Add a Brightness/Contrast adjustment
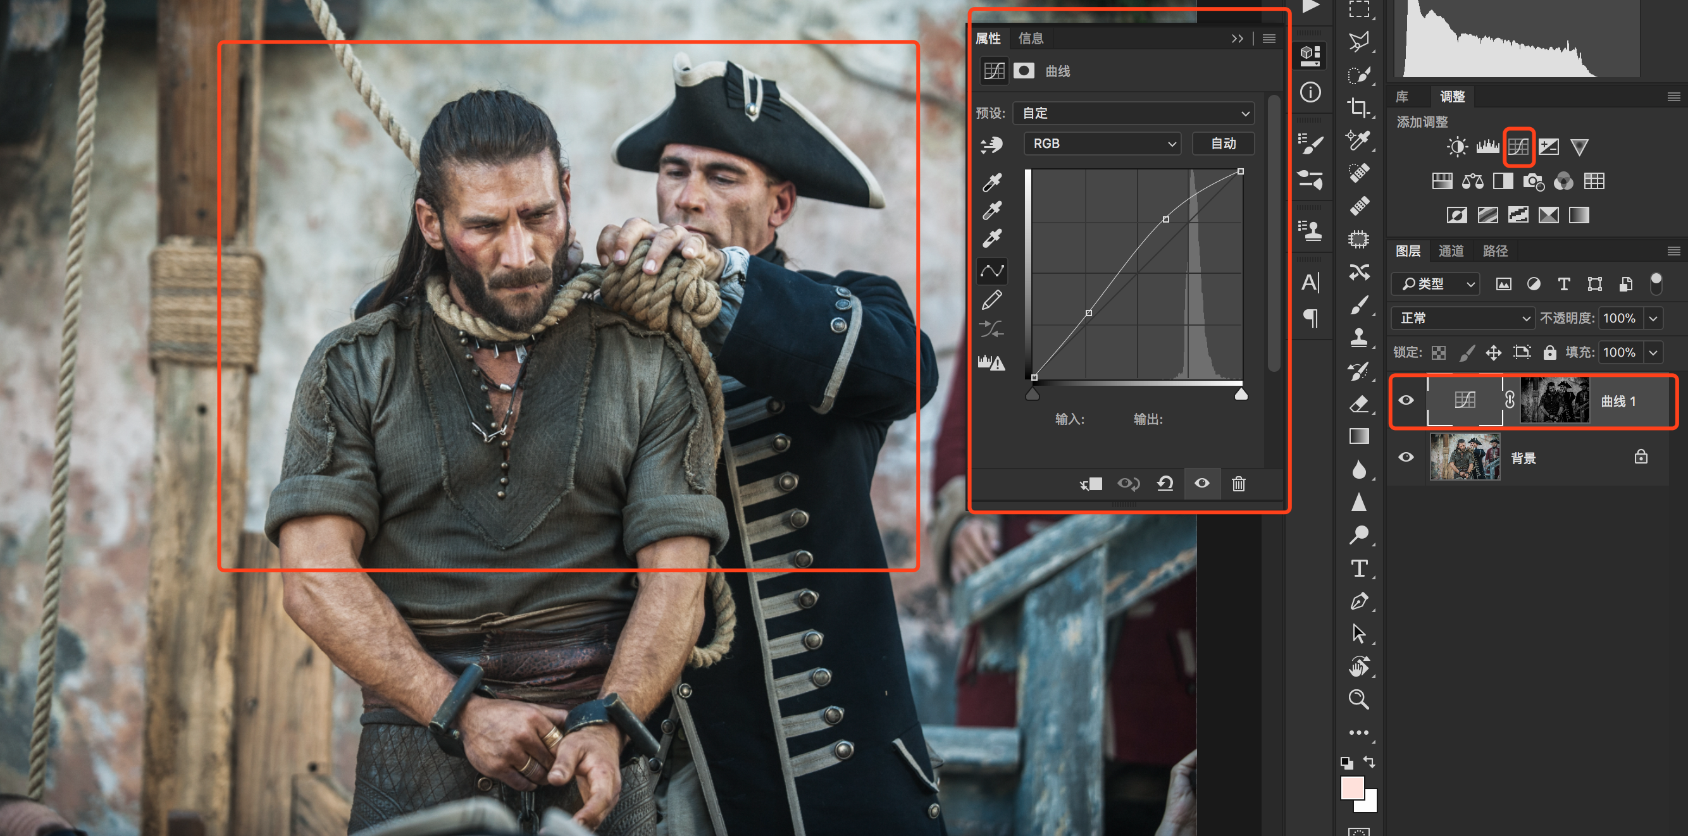The image size is (1688, 836). pyautogui.click(x=1456, y=147)
